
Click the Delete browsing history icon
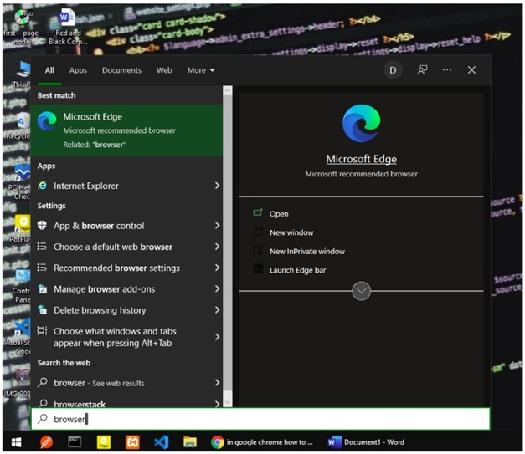click(42, 309)
